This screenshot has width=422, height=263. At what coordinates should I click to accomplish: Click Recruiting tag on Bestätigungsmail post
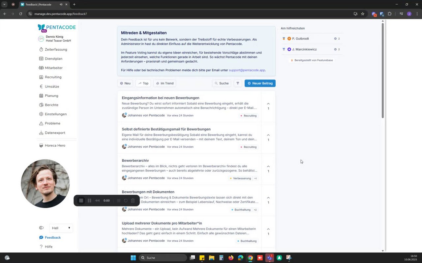point(249,147)
